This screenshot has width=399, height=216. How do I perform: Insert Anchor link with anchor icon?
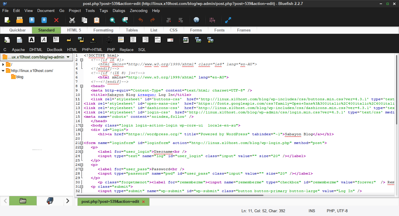pos(109,40)
